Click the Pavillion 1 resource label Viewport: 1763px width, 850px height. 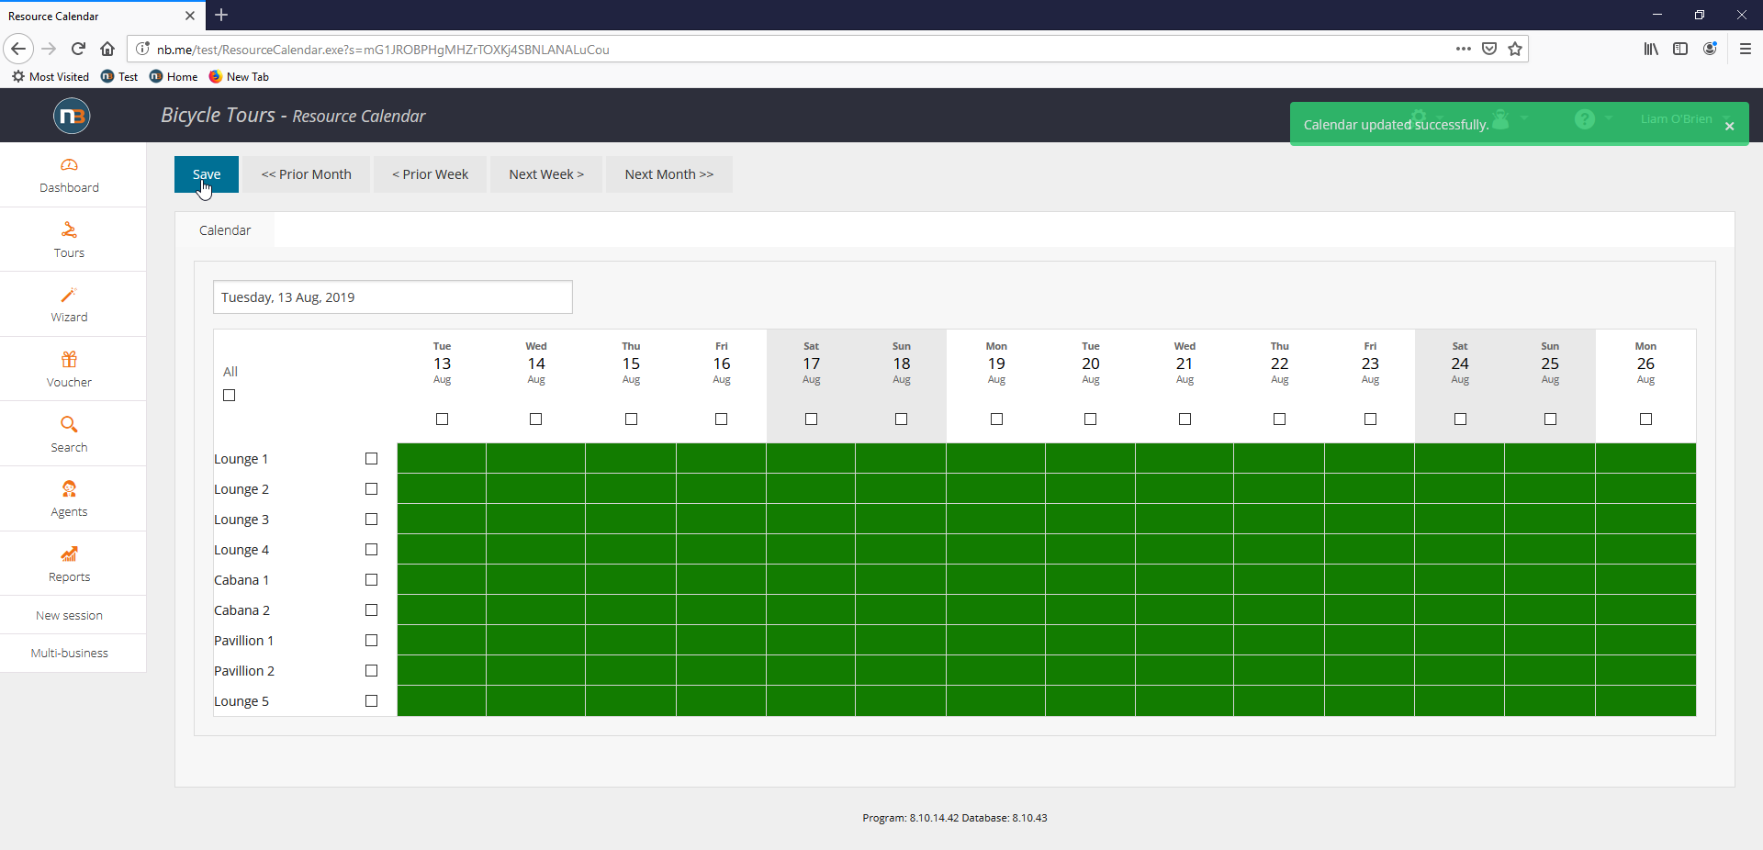tap(244, 641)
